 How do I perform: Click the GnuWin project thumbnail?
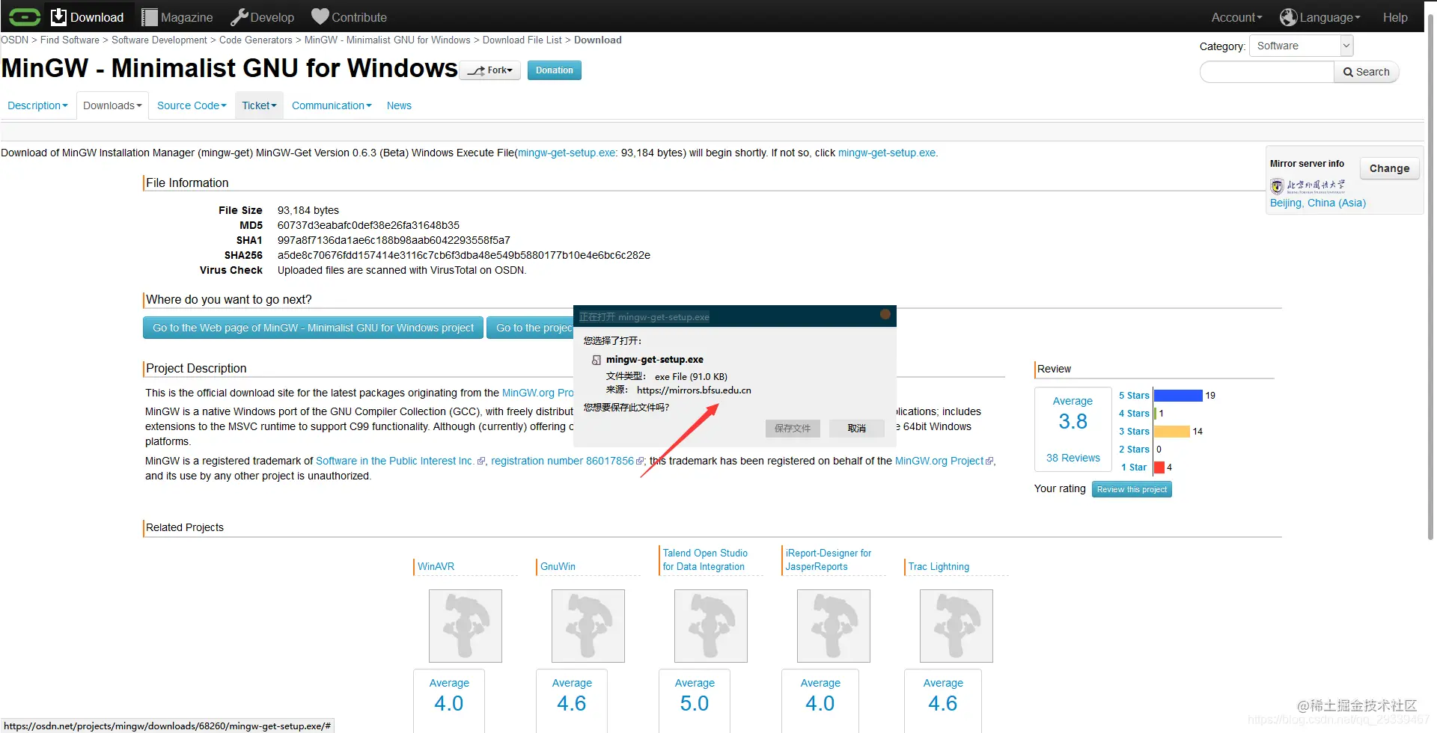(588, 626)
